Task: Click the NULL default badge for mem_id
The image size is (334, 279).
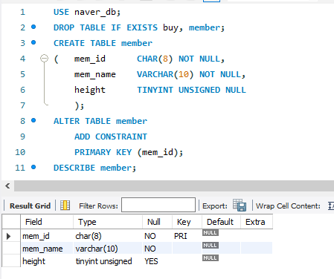Action: pyautogui.click(x=211, y=232)
